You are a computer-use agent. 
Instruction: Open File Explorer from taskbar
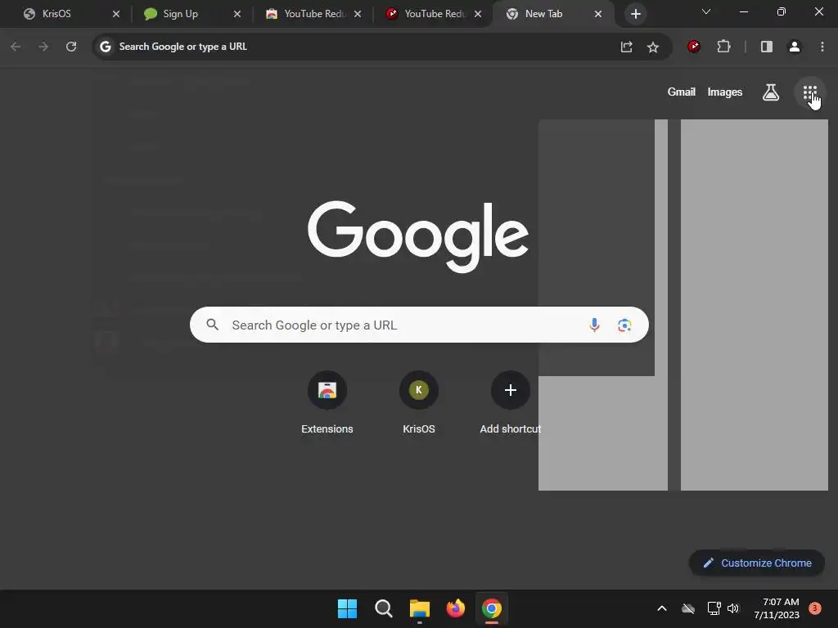[420, 608]
